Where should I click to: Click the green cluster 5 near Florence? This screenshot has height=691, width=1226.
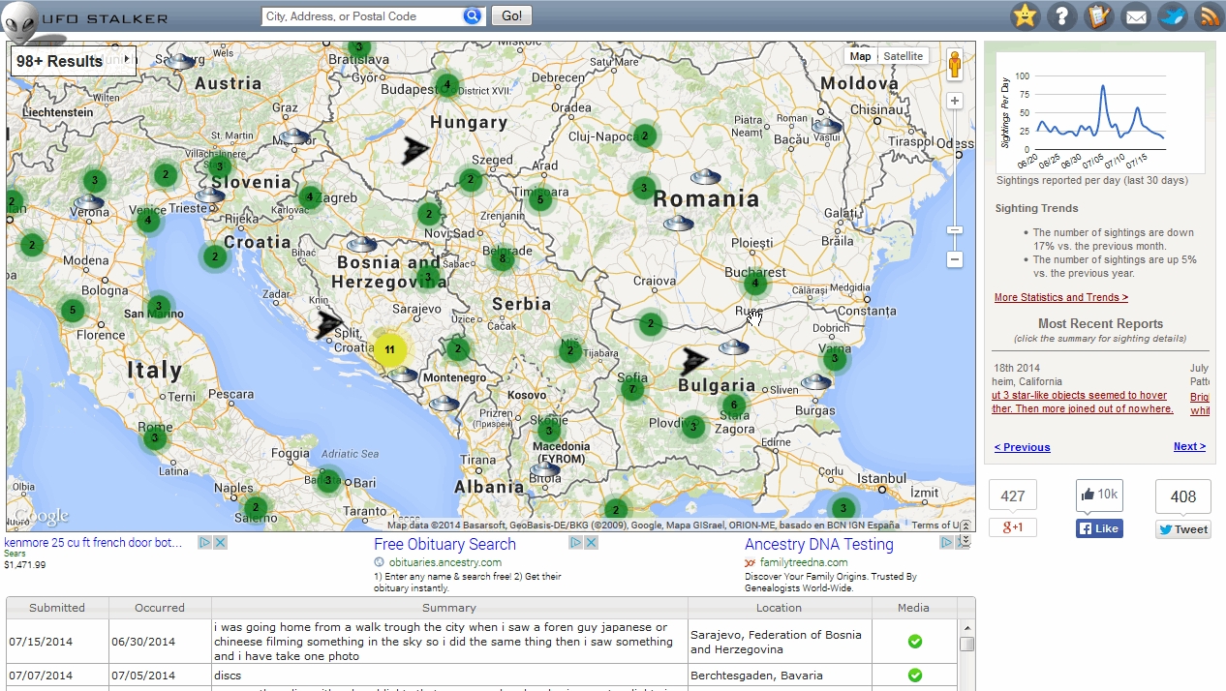[72, 311]
